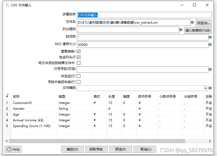The image size is (217, 156).
Task: Click the 行号字段(可选) input field
Action: 143,69
